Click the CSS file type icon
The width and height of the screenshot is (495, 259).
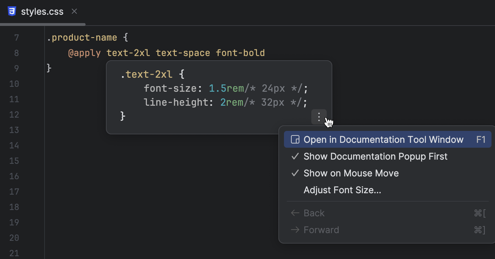pyautogui.click(x=12, y=11)
